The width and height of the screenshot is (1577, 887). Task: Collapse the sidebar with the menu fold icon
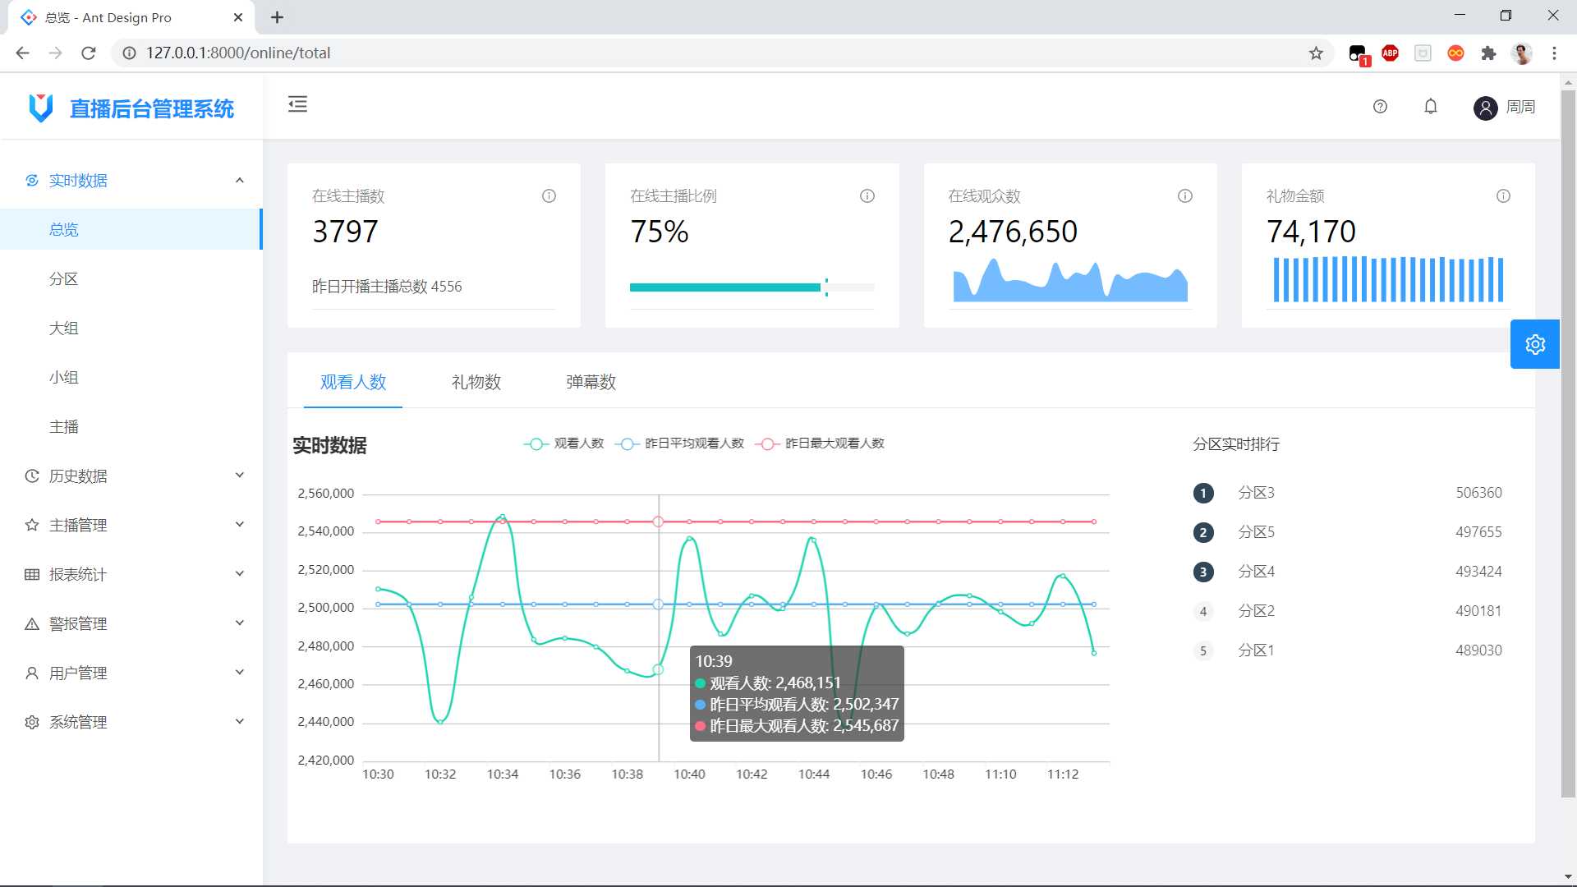click(x=297, y=104)
